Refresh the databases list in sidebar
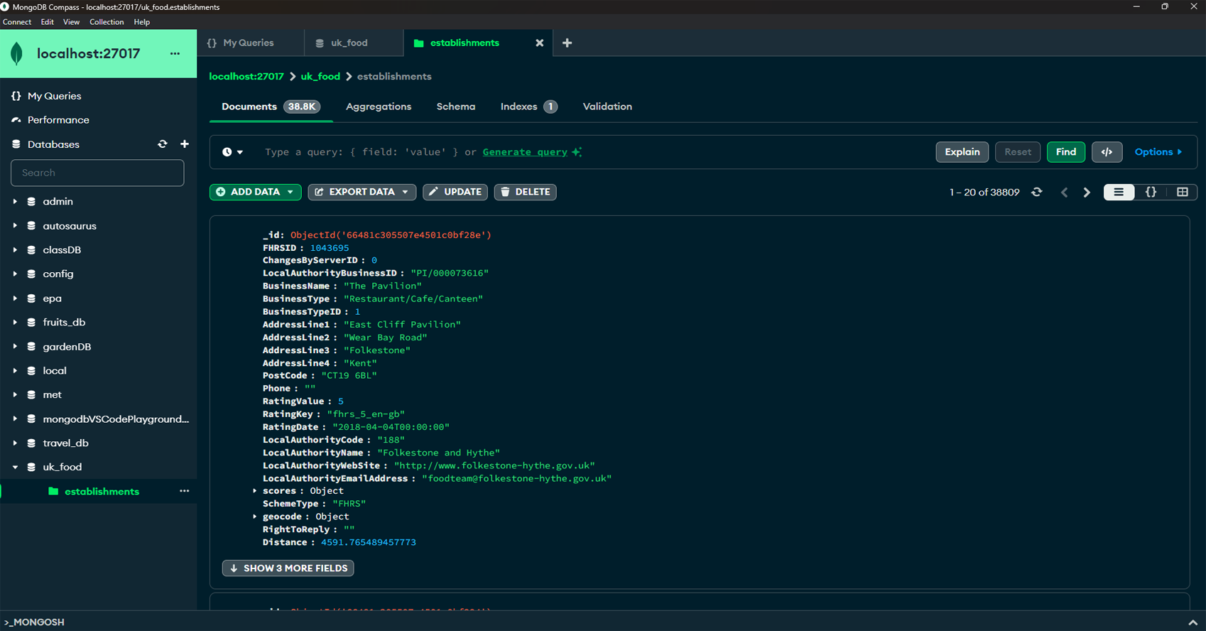The height and width of the screenshot is (631, 1206). pyautogui.click(x=163, y=144)
